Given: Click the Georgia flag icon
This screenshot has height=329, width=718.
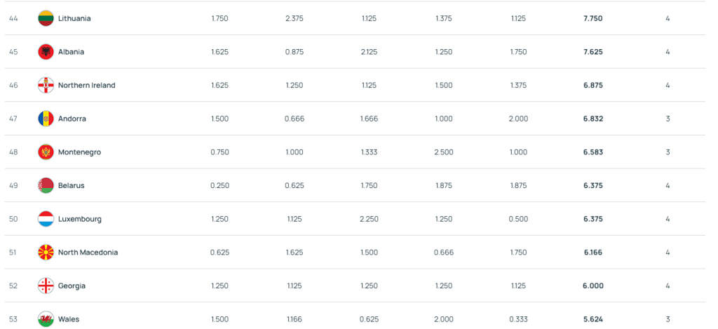Looking at the screenshot, I should [46, 286].
